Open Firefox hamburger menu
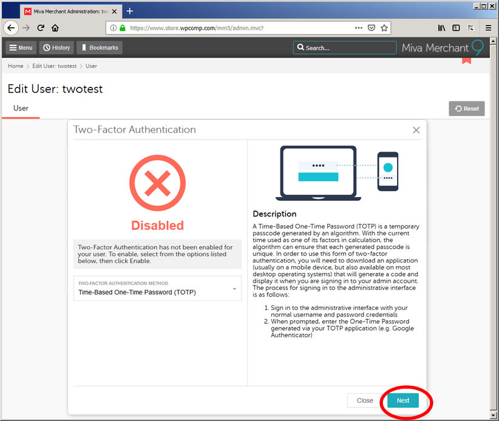 (x=488, y=28)
